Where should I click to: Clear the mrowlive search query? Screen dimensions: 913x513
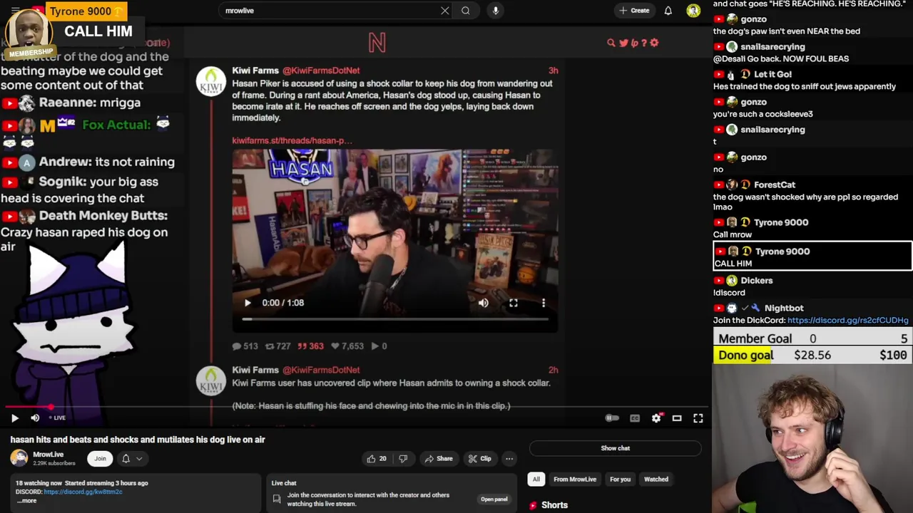pyautogui.click(x=445, y=11)
